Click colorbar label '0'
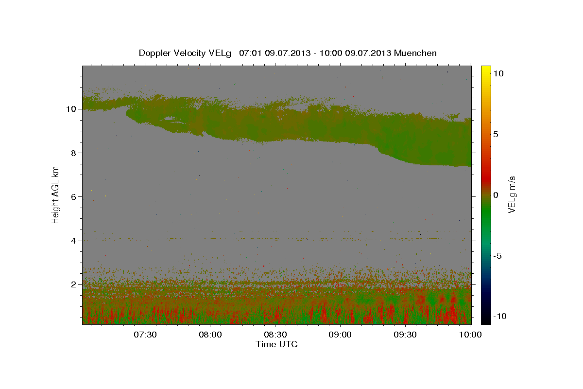Viewport: 583px width, 389px height. [496, 195]
